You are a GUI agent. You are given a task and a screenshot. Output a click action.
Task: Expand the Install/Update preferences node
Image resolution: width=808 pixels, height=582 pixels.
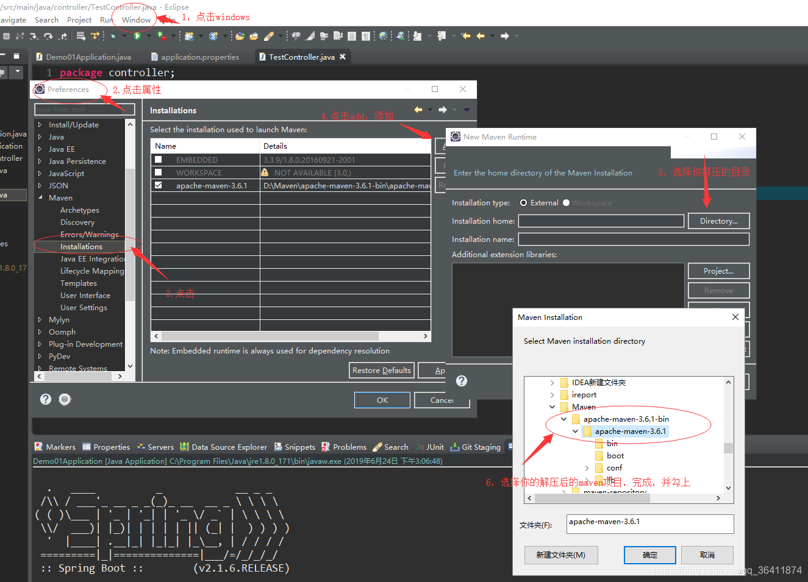pos(40,125)
